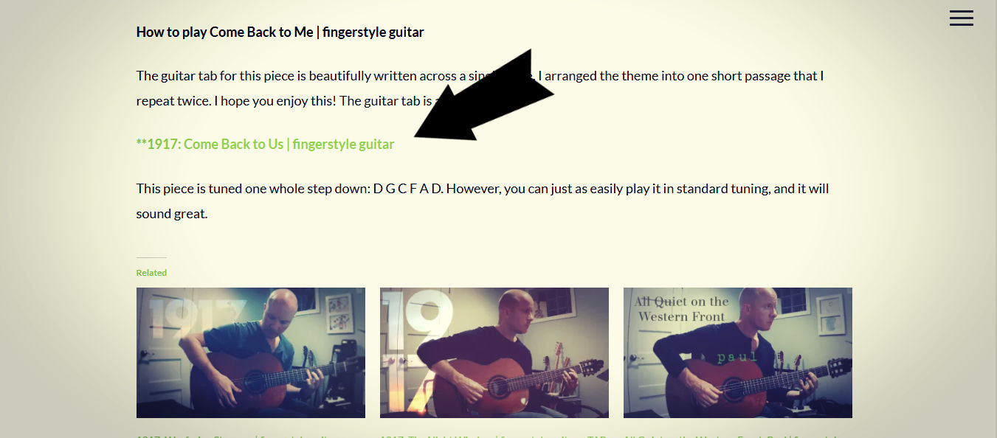Click the All Quiet on the Western Front post link

point(738,436)
